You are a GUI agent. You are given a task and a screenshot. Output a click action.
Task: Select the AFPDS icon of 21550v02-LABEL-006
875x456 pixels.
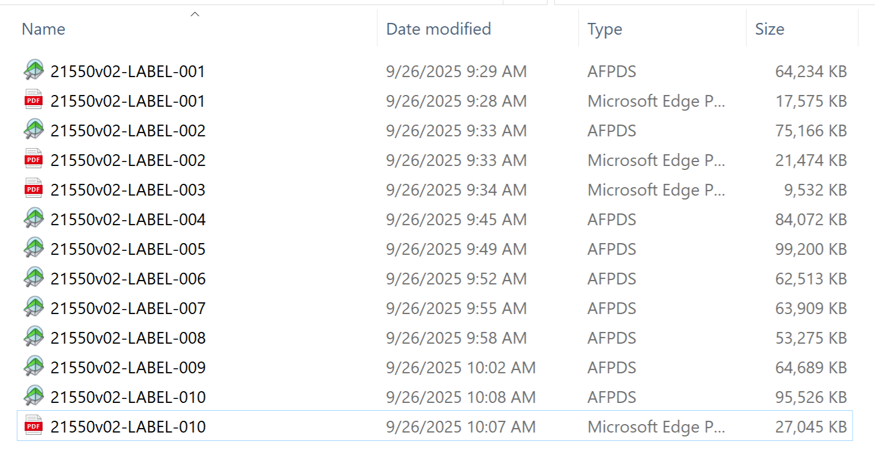(x=34, y=278)
